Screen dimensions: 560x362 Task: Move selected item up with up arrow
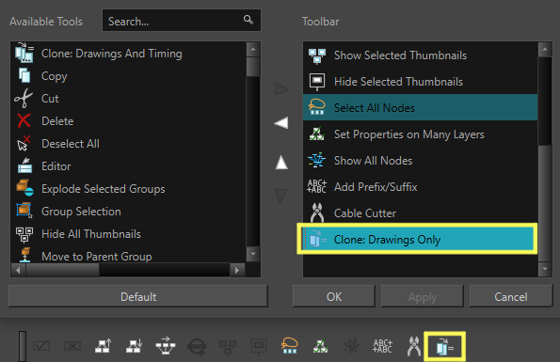click(281, 163)
